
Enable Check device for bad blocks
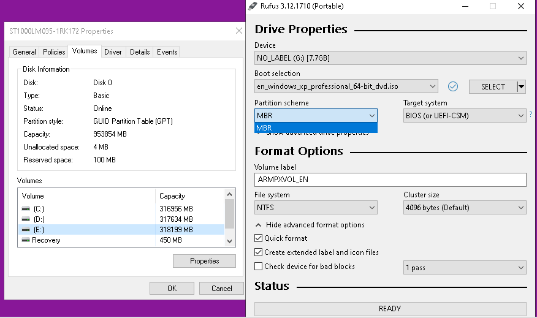tap(259, 267)
